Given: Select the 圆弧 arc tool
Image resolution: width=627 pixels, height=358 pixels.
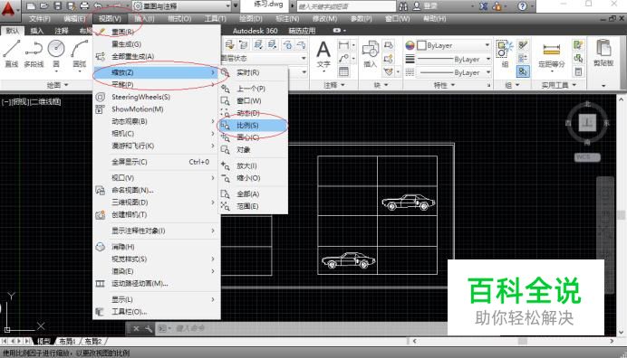Looking at the screenshot, I should (79, 54).
